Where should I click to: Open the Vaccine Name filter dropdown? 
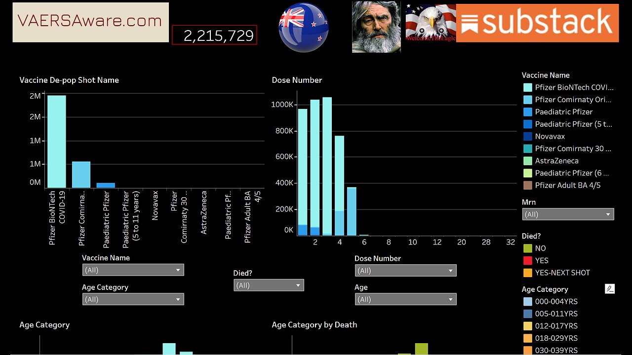[x=133, y=270]
